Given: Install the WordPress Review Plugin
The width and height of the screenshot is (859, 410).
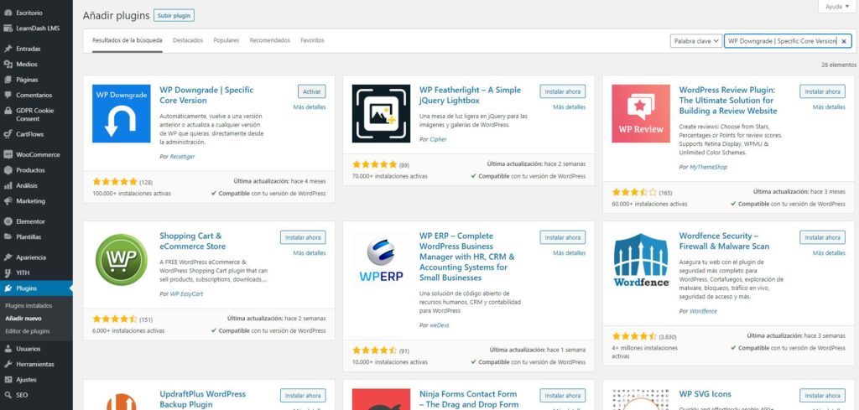Looking at the screenshot, I should coord(822,91).
